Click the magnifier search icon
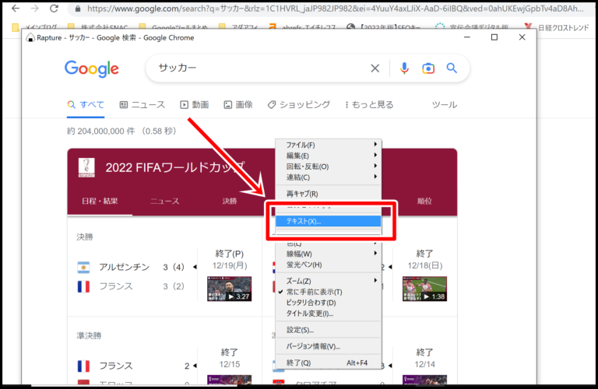Image resolution: width=598 pixels, height=389 pixels. (x=452, y=68)
